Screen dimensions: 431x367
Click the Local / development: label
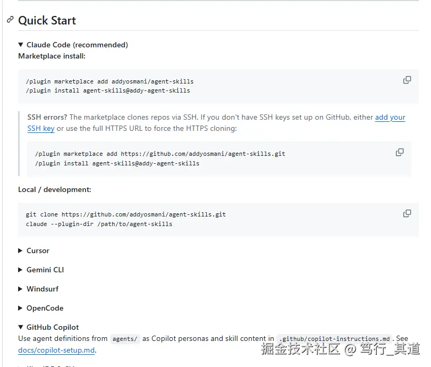click(54, 189)
